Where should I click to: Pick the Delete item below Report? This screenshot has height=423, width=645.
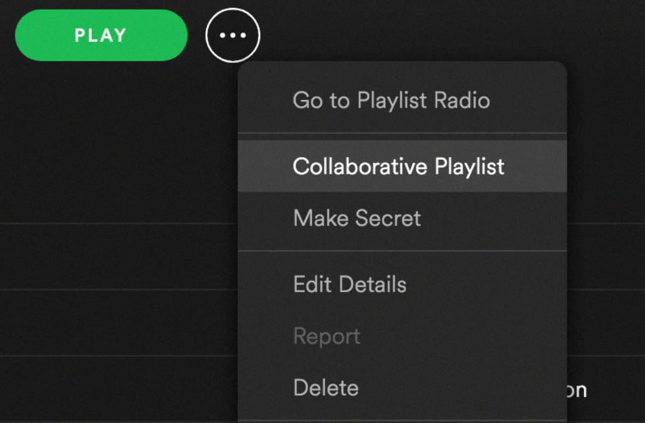coord(326,387)
